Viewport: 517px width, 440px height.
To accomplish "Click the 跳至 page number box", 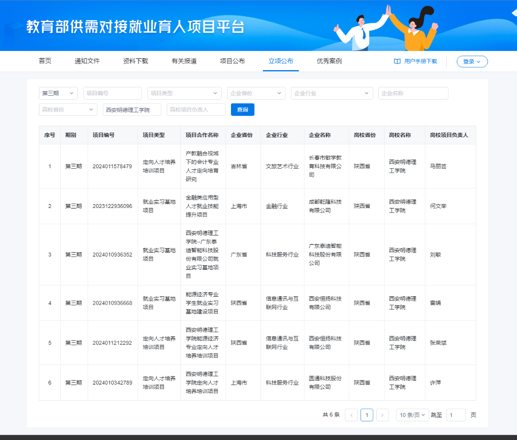I will [456, 415].
